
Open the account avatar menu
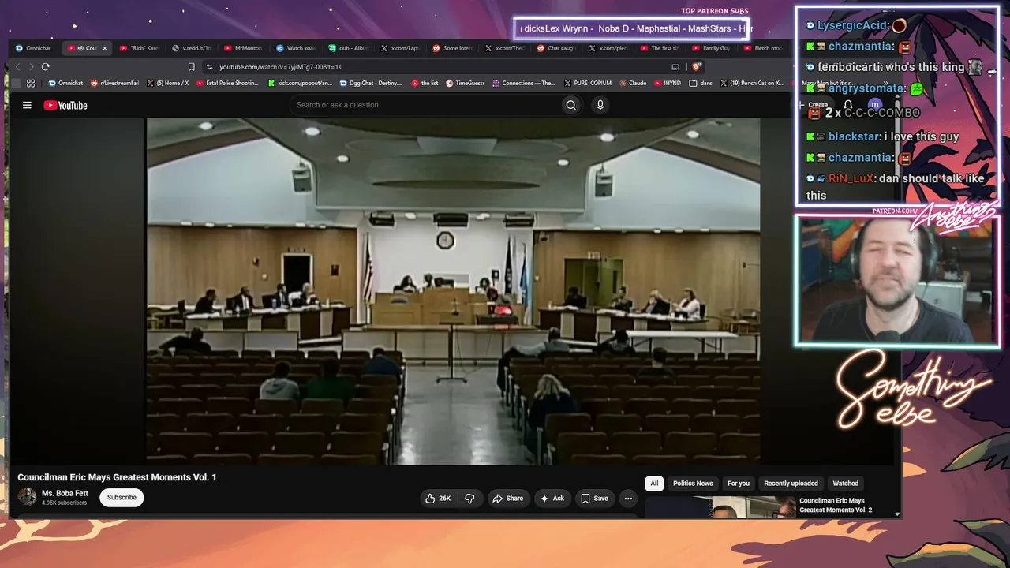(874, 105)
